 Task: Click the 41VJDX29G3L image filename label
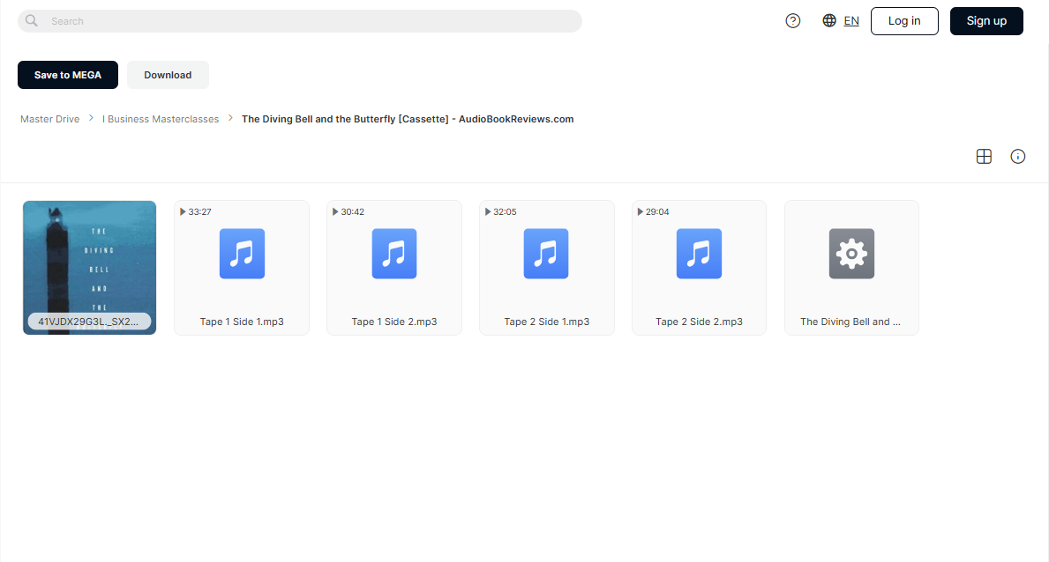(x=89, y=322)
